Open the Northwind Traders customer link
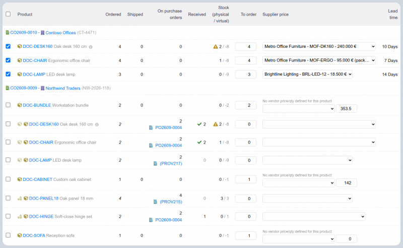The height and width of the screenshot is (248, 403). (63, 88)
